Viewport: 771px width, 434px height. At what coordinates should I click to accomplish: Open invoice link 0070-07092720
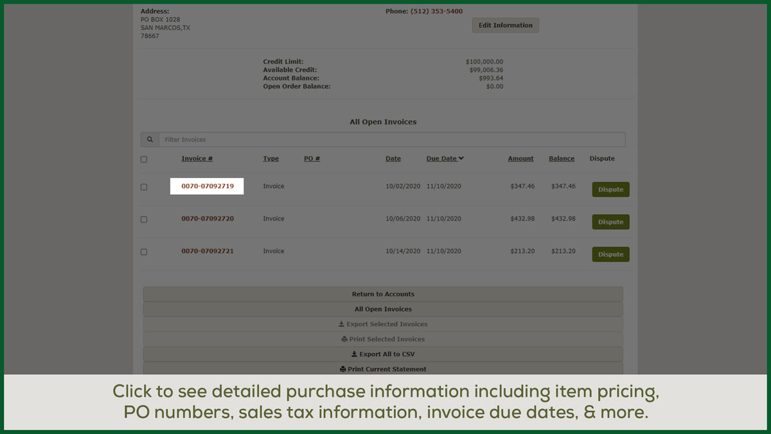(x=207, y=219)
